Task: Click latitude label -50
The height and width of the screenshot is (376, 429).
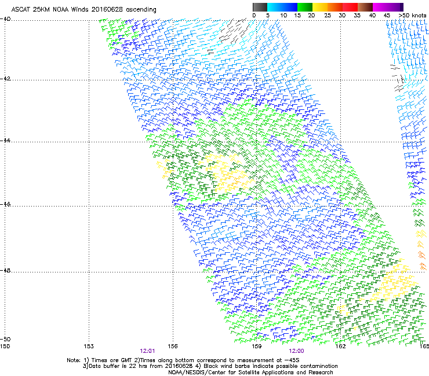Action: point(5,339)
